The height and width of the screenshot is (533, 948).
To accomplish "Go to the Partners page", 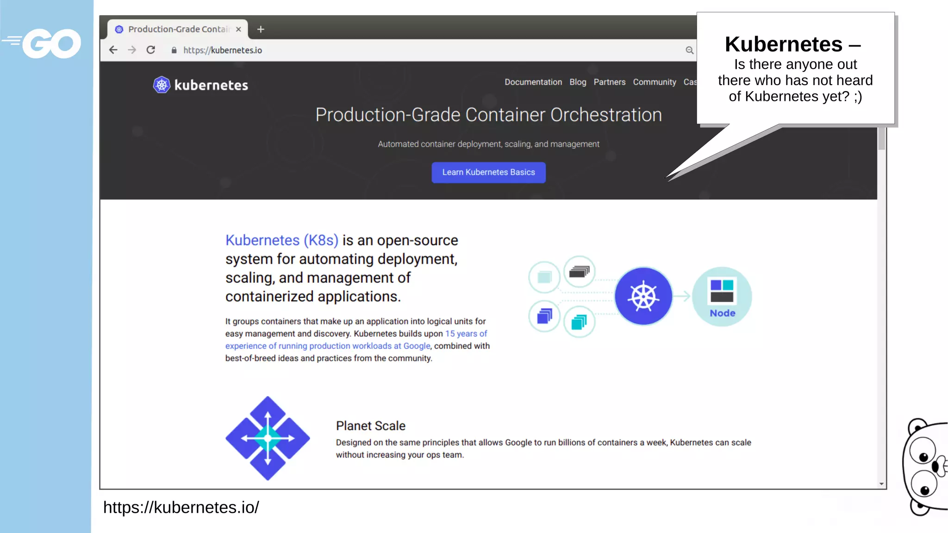I will tap(609, 82).
